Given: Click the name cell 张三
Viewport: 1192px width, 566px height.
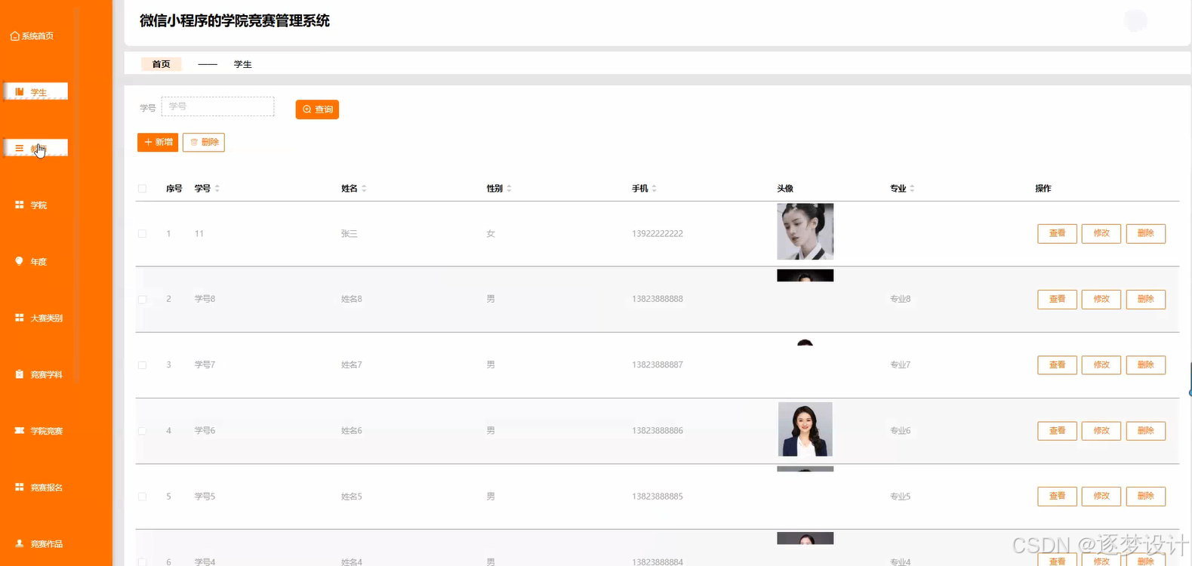Looking at the screenshot, I should [350, 234].
